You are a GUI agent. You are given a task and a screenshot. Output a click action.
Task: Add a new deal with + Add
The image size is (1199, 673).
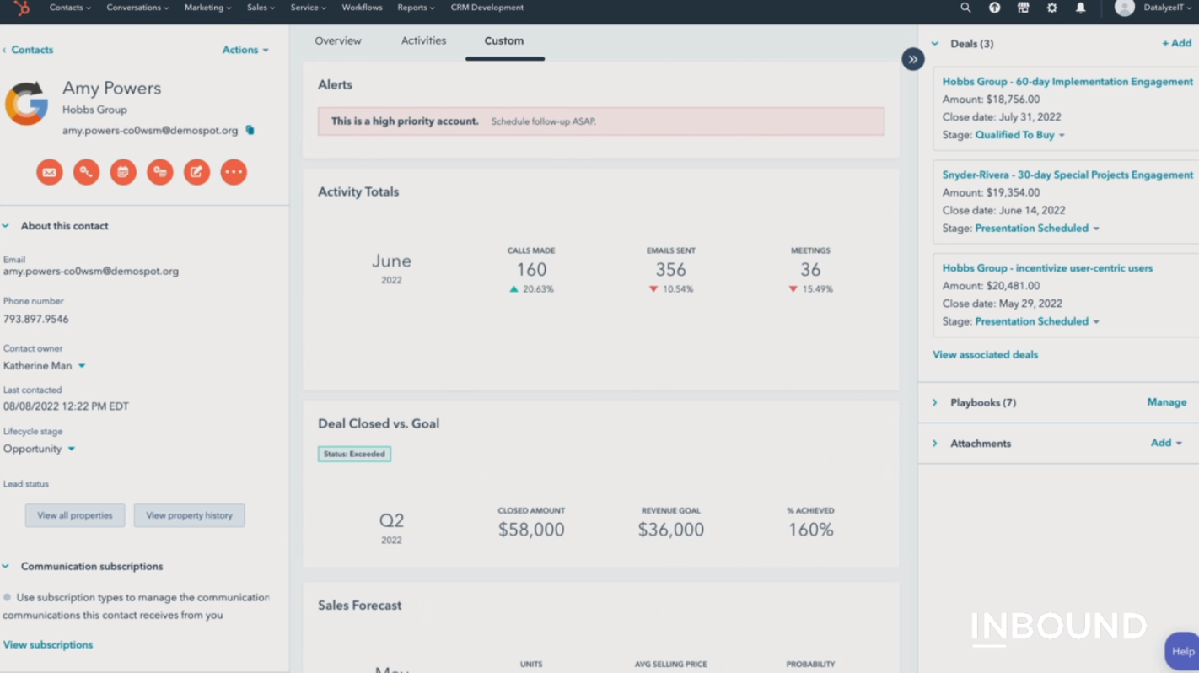point(1176,43)
